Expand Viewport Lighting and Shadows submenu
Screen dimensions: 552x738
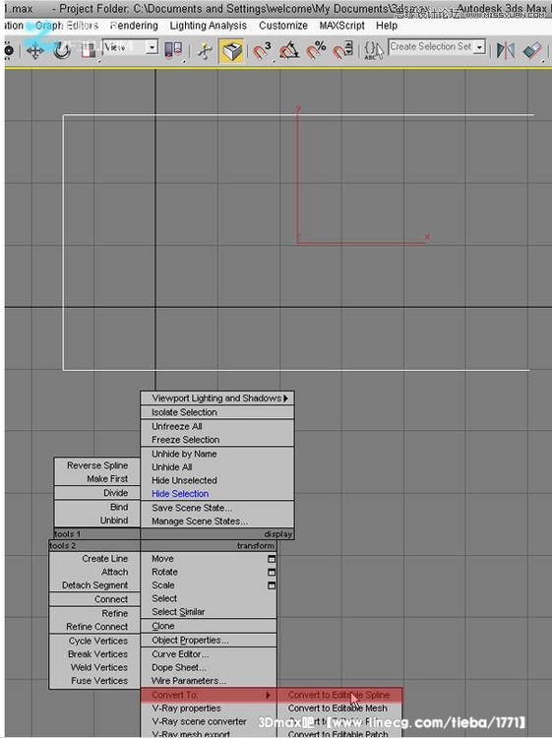[217, 399]
